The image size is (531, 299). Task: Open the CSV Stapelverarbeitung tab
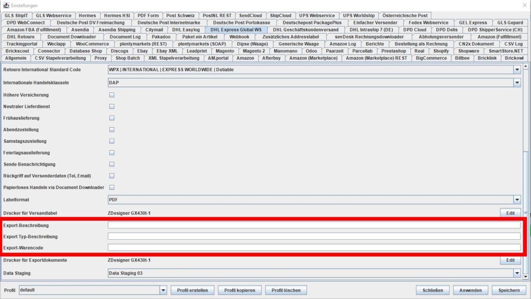[x=60, y=58]
